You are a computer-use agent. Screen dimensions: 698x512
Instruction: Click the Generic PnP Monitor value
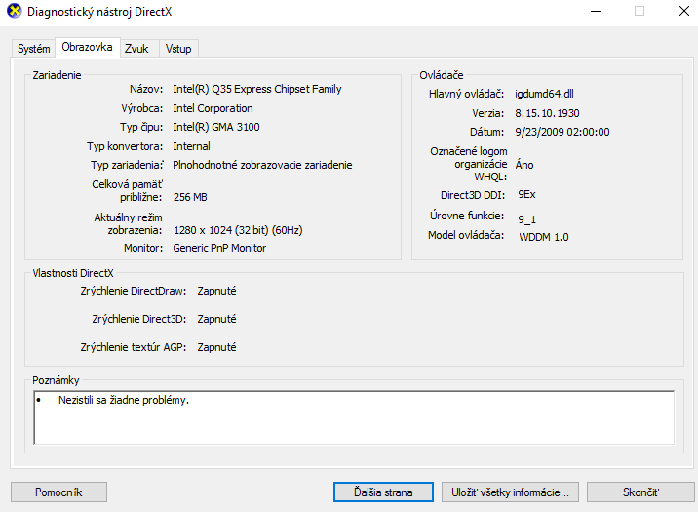[219, 248]
